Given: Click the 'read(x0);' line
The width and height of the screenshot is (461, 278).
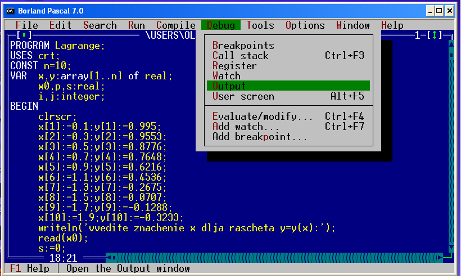Looking at the screenshot, I should (63, 238).
